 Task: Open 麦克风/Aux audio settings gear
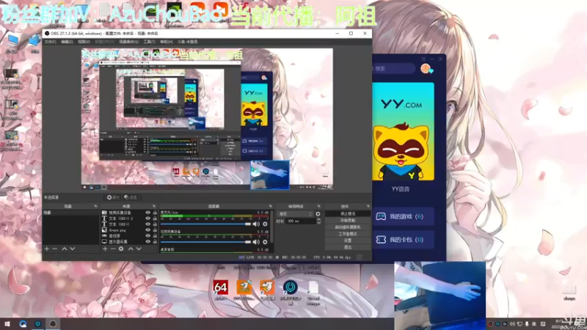point(265,224)
